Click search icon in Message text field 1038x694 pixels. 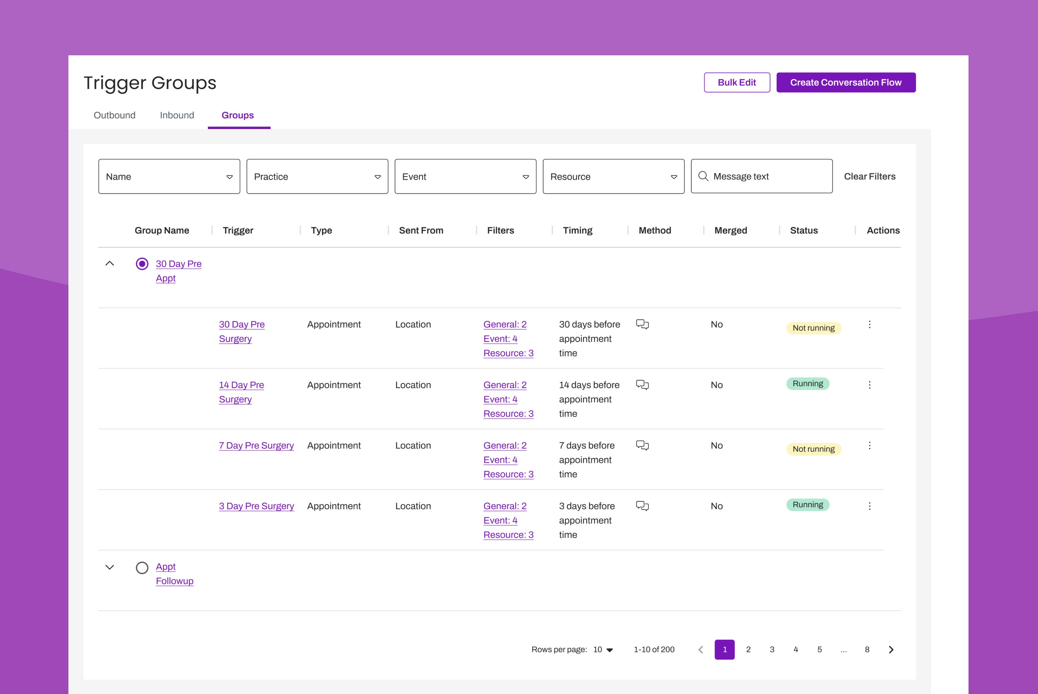pos(703,176)
